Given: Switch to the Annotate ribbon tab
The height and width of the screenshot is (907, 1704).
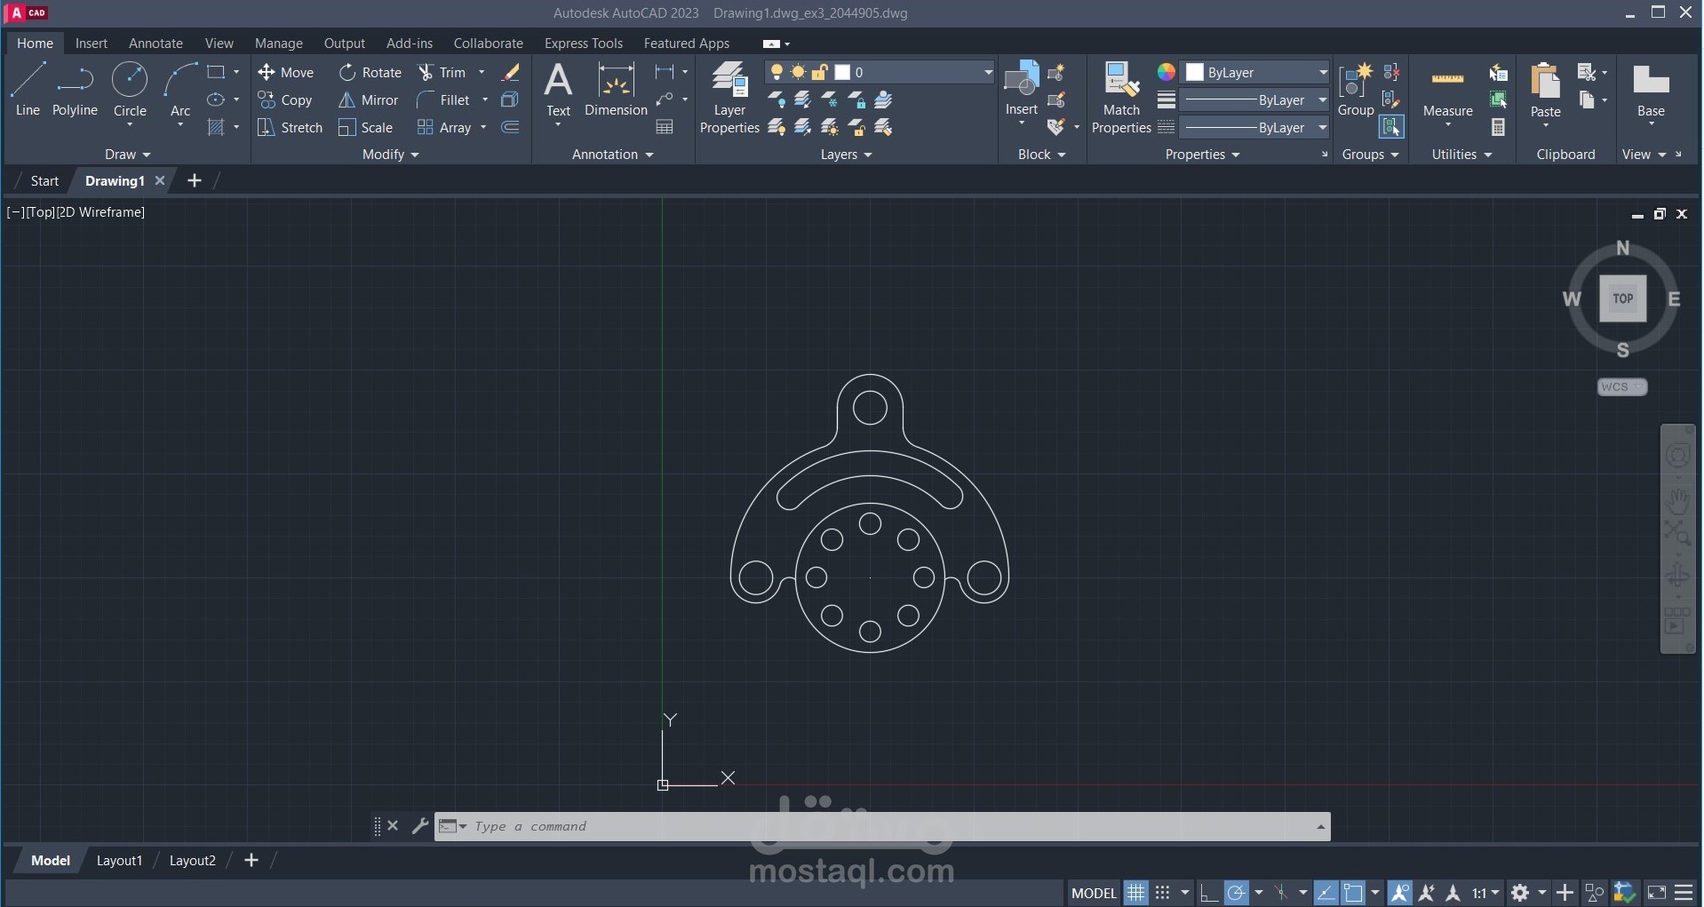Looking at the screenshot, I should point(155,43).
